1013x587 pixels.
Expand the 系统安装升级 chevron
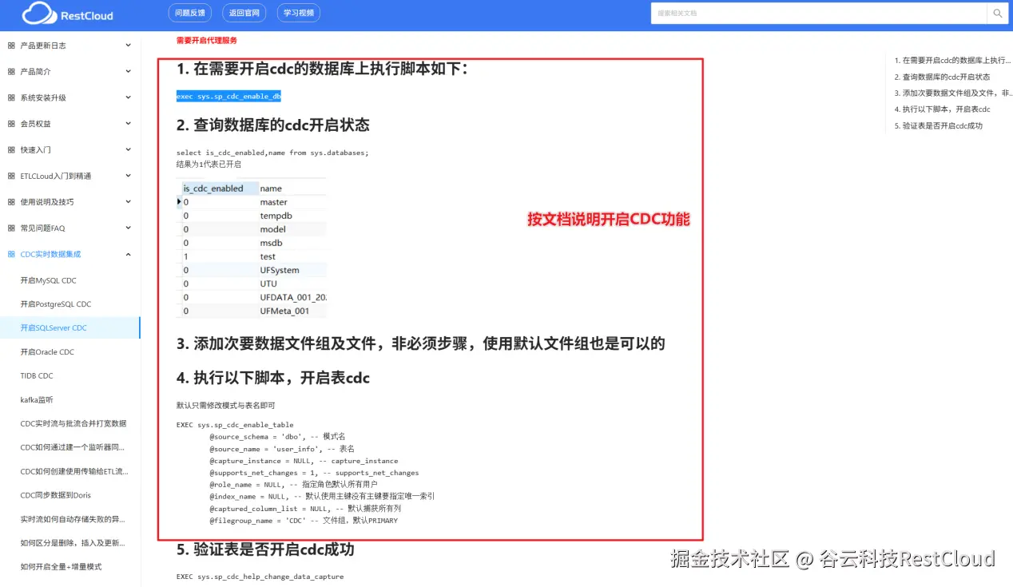click(128, 97)
